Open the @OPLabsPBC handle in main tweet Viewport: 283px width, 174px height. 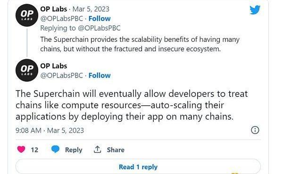[x=61, y=75]
